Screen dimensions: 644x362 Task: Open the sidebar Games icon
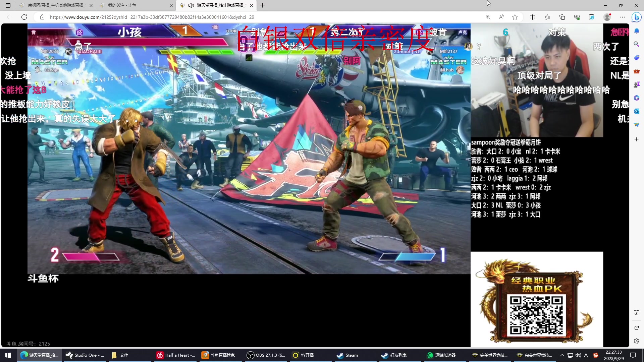(x=636, y=84)
